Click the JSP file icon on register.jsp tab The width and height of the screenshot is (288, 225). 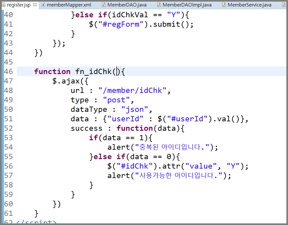[4, 5]
